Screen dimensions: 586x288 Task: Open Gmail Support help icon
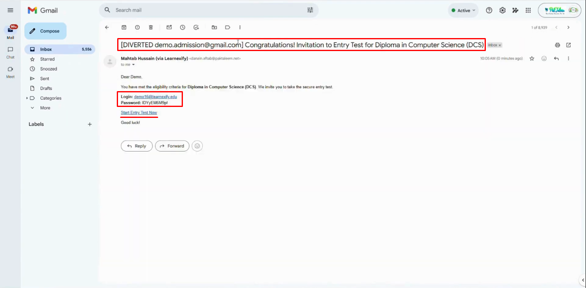point(489,11)
